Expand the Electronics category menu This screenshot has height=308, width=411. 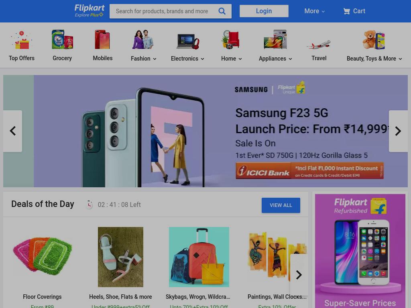(187, 59)
